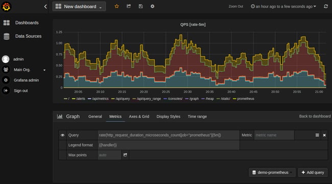Toggle the /api/query_range series in legend

click(147, 99)
